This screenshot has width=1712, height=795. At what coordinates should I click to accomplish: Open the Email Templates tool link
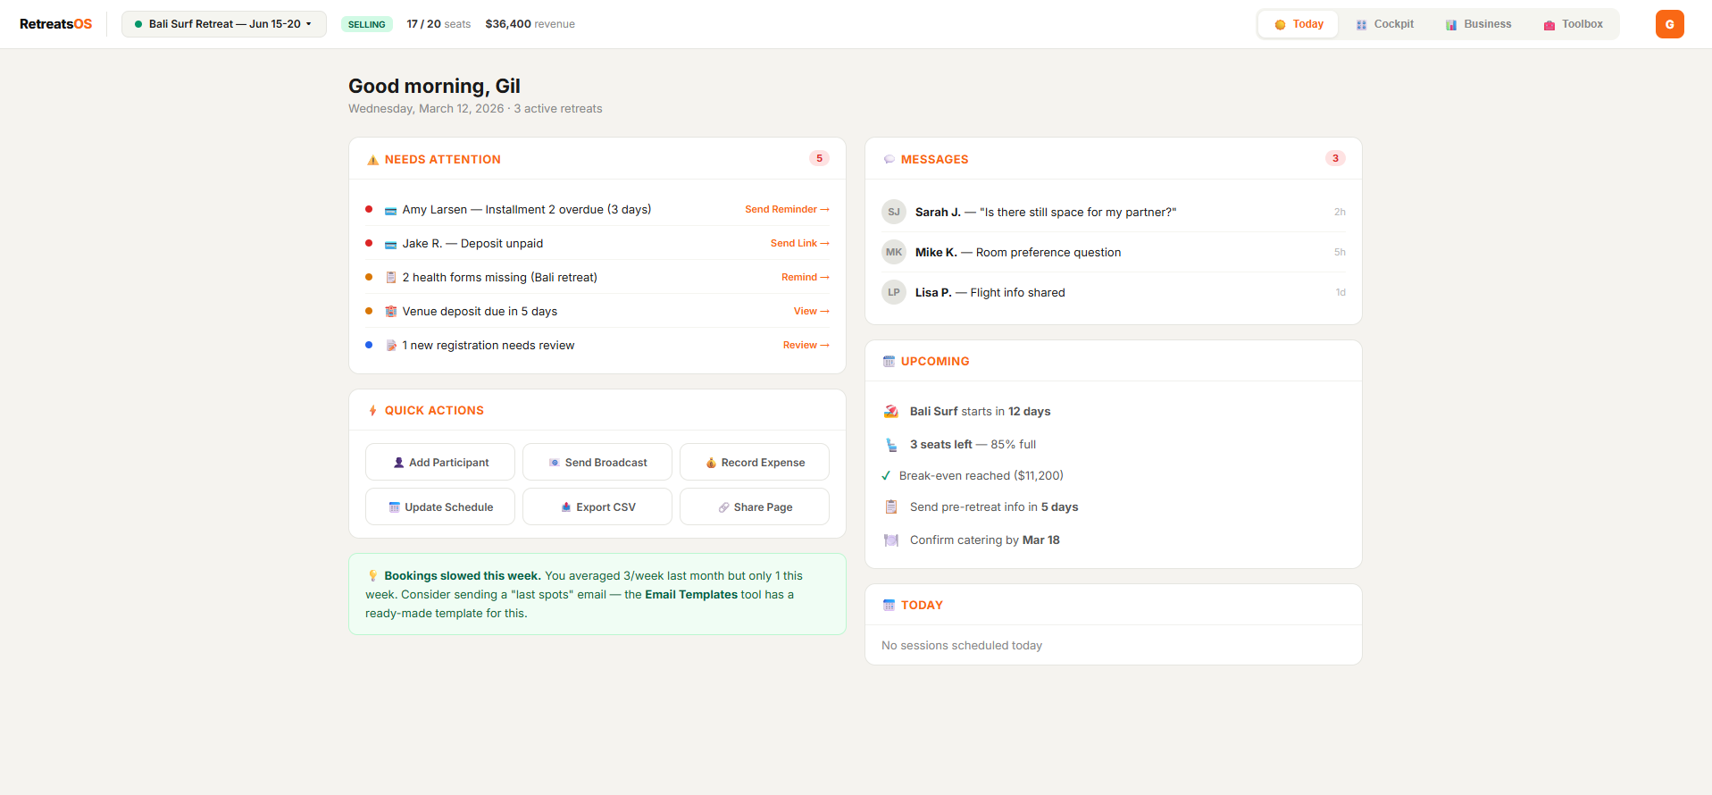(x=691, y=595)
